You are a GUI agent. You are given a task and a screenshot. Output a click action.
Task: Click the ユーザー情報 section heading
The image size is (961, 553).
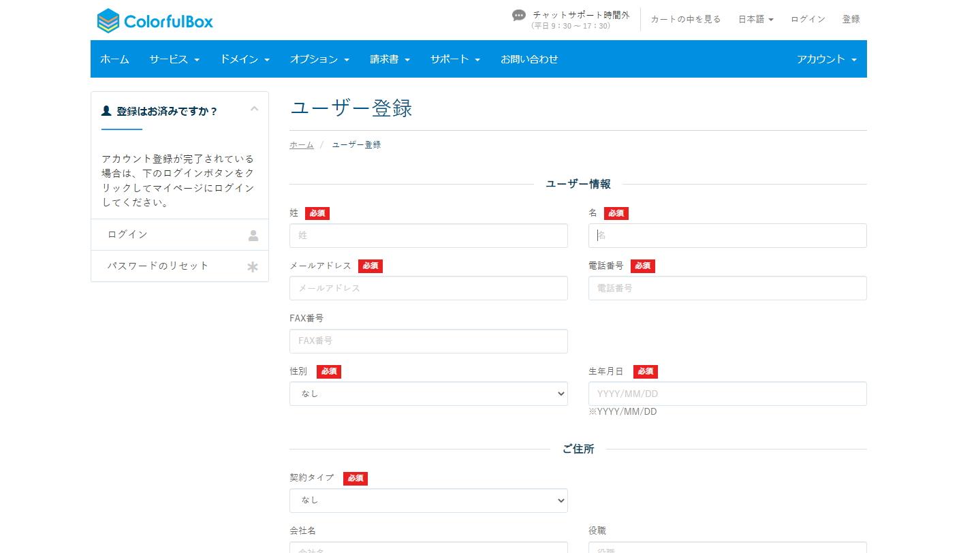(578, 184)
